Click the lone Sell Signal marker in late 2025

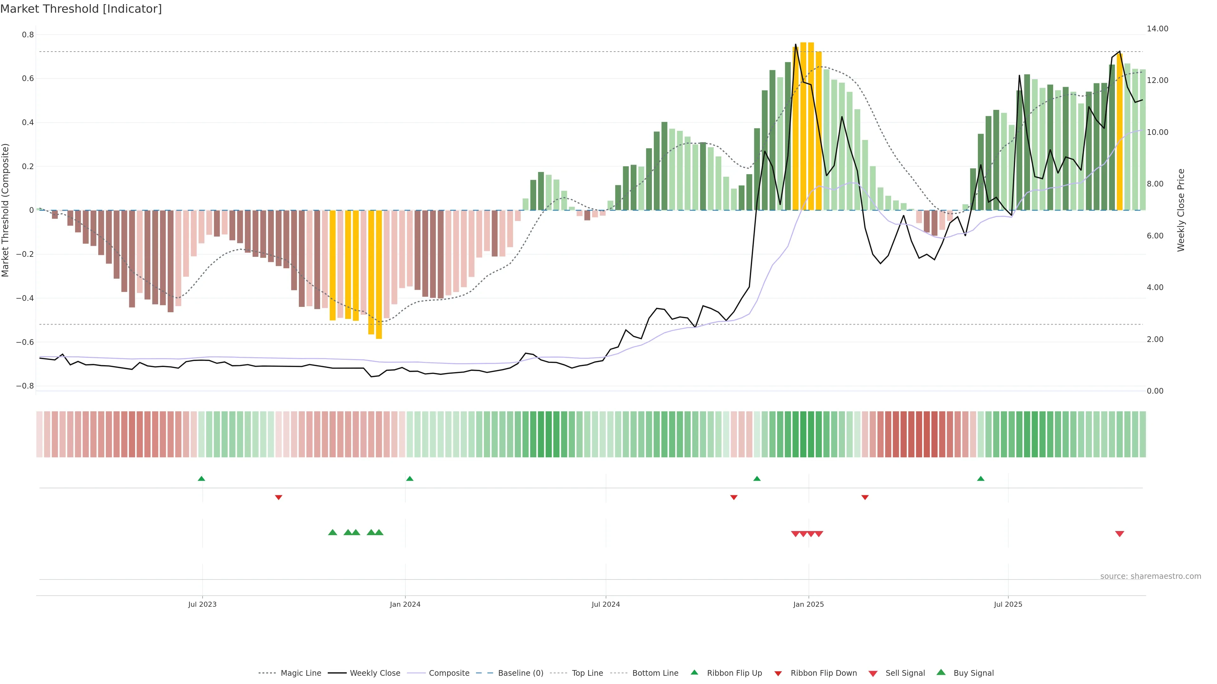pyautogui.click(x=1120, y=534)
